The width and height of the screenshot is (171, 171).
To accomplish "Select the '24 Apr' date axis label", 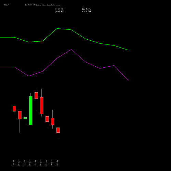I will pyautogui.click(x=35, y=163).
